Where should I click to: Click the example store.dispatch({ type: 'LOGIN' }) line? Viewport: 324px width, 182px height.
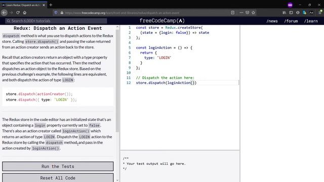42,100
